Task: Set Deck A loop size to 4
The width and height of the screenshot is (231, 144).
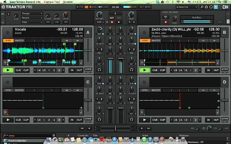Action: (x=59, y=70)
